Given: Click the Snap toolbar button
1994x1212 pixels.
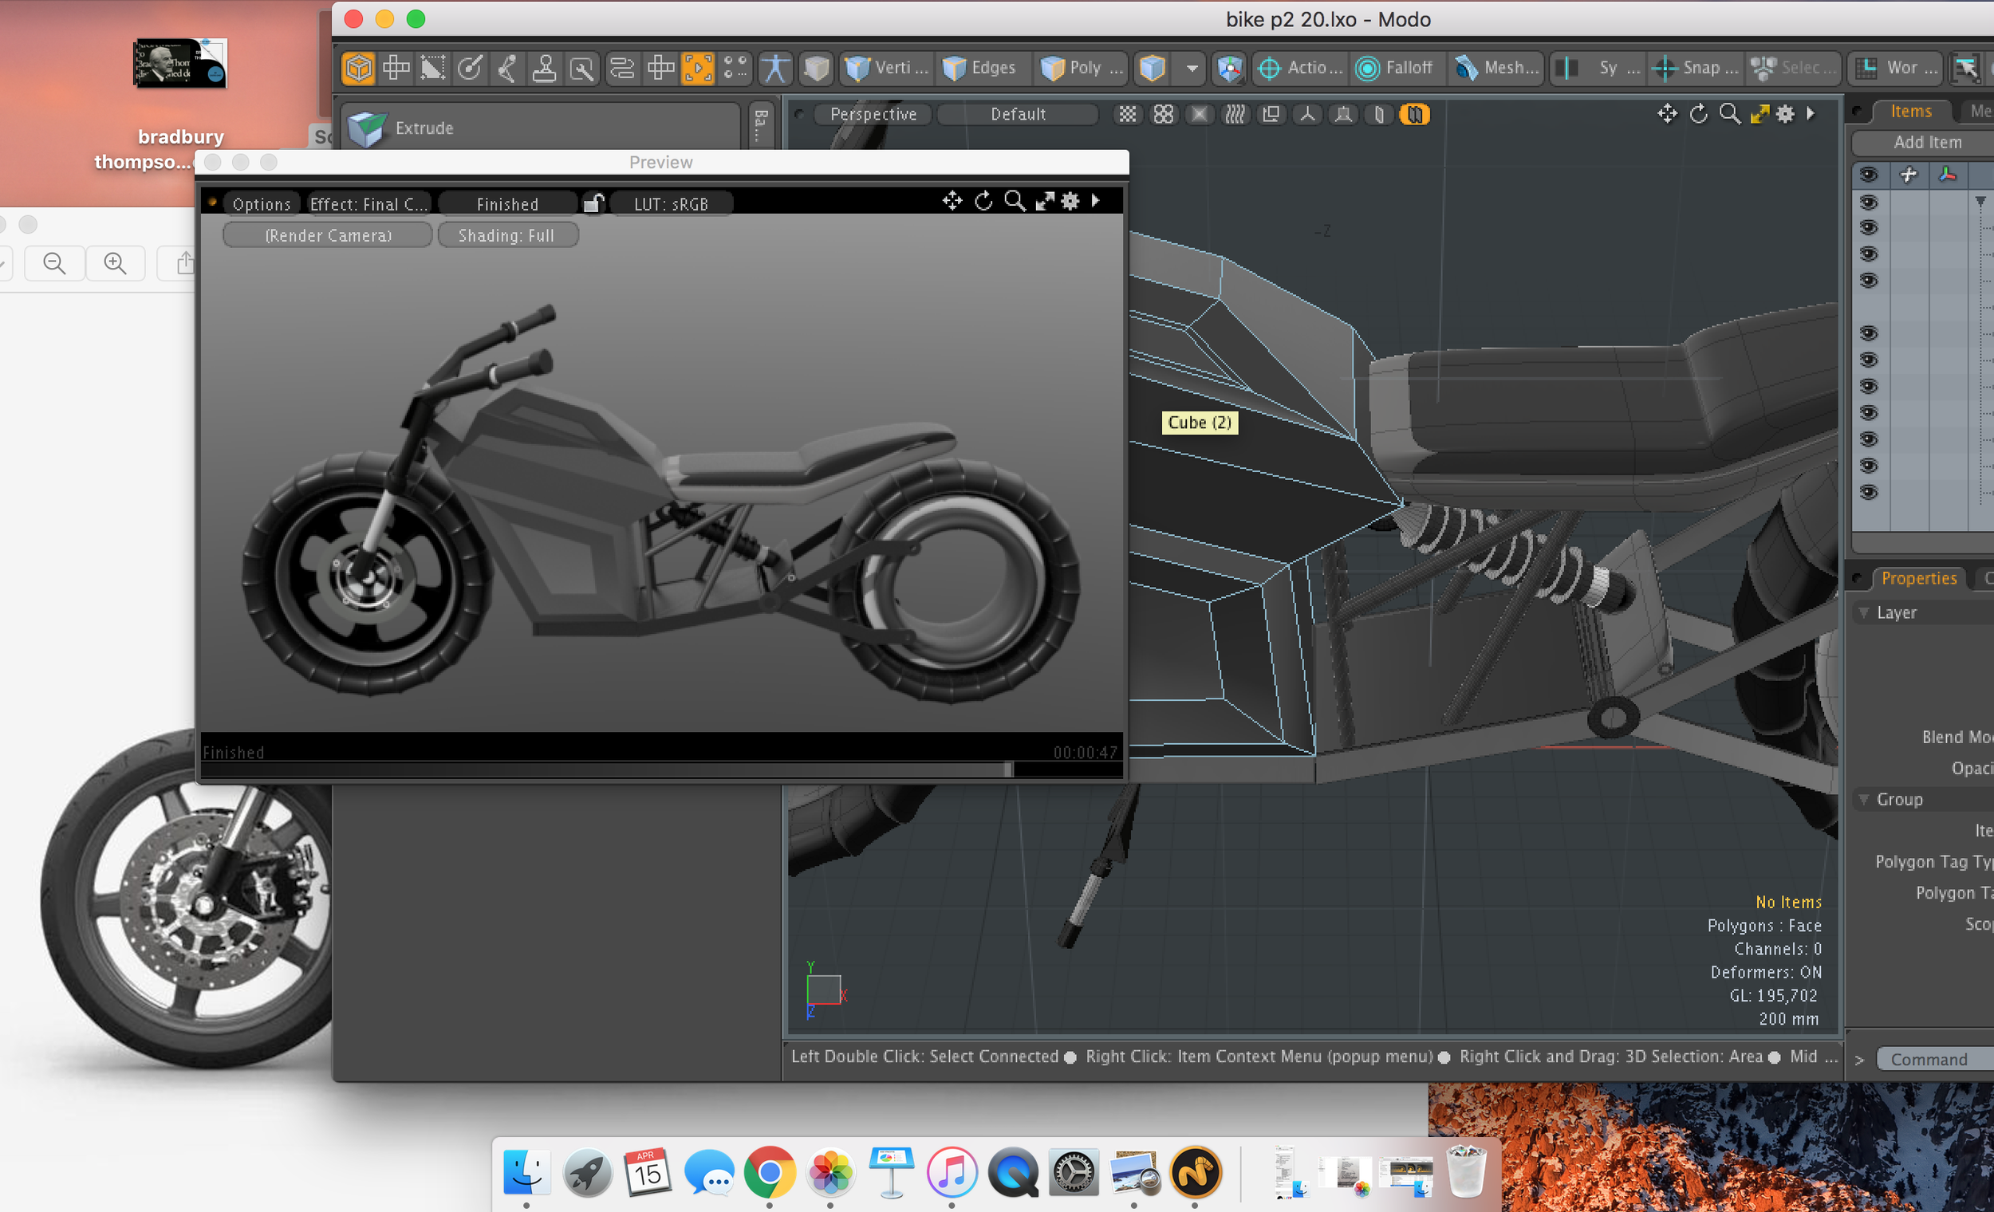Looking at the screenshot, I should point(1696,68).
